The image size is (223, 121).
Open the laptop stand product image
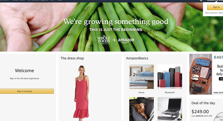pyautogui.click(x=170, y=109)
